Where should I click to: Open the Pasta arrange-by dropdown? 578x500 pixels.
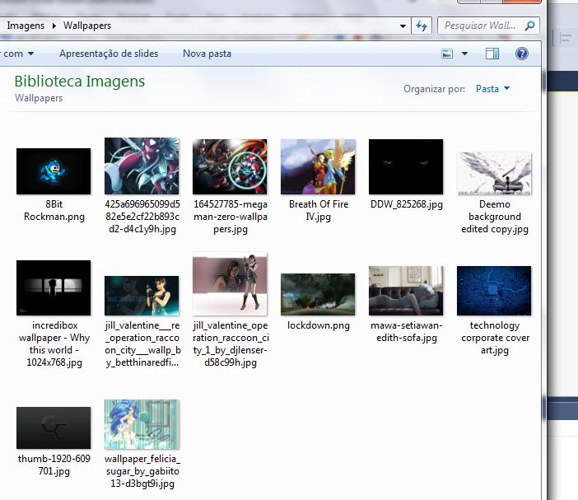click(492, 89)
